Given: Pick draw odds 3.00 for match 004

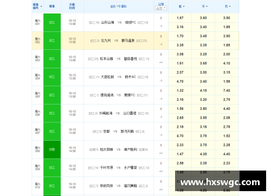Looking at the screenshot, I should 203,73.
